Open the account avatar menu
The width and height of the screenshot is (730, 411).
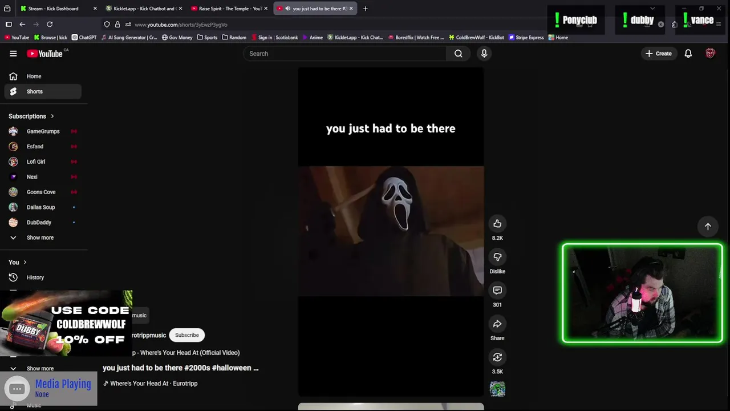point(710,54)
